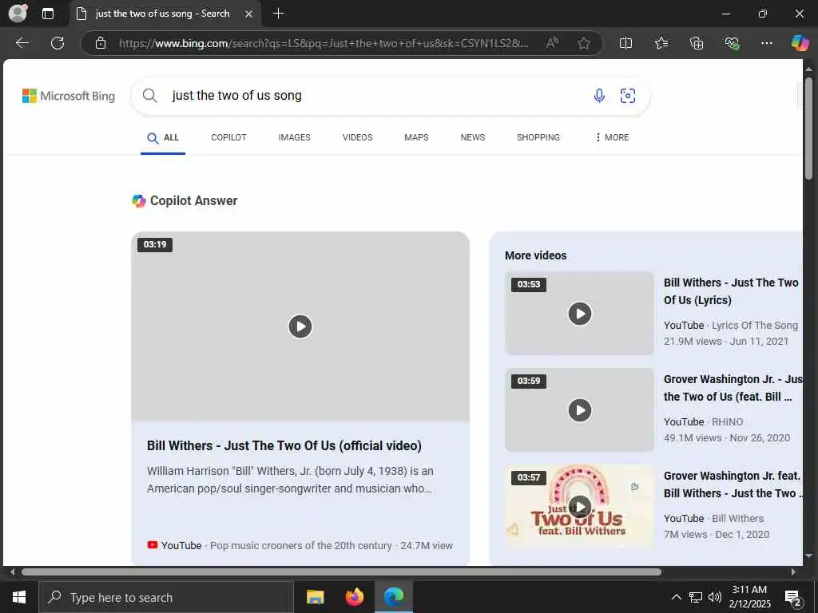The width and height of the screenshot is (818, 613).
Task: Start voice search with microphone
Action: click(599, 96)
